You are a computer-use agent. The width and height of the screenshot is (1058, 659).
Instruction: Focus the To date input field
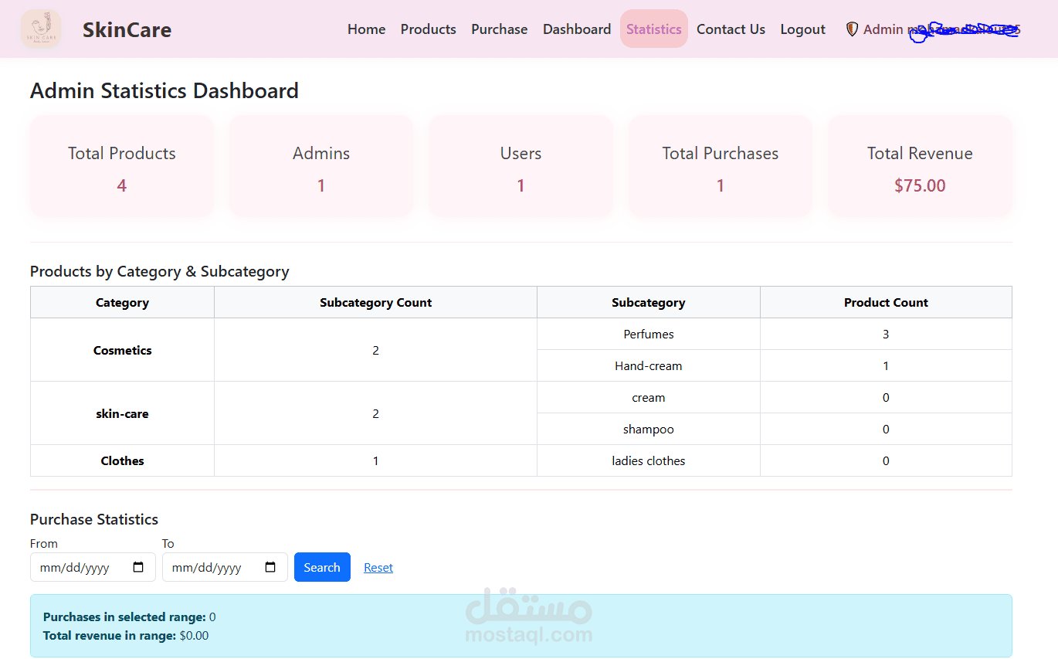(x=225, y=567)
